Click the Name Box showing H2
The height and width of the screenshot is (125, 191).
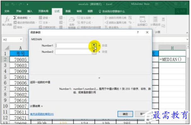pyautogui.click(x=11, y=40)
